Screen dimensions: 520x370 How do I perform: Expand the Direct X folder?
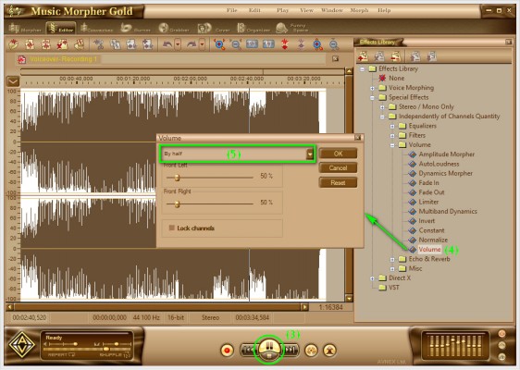point(372,278)
